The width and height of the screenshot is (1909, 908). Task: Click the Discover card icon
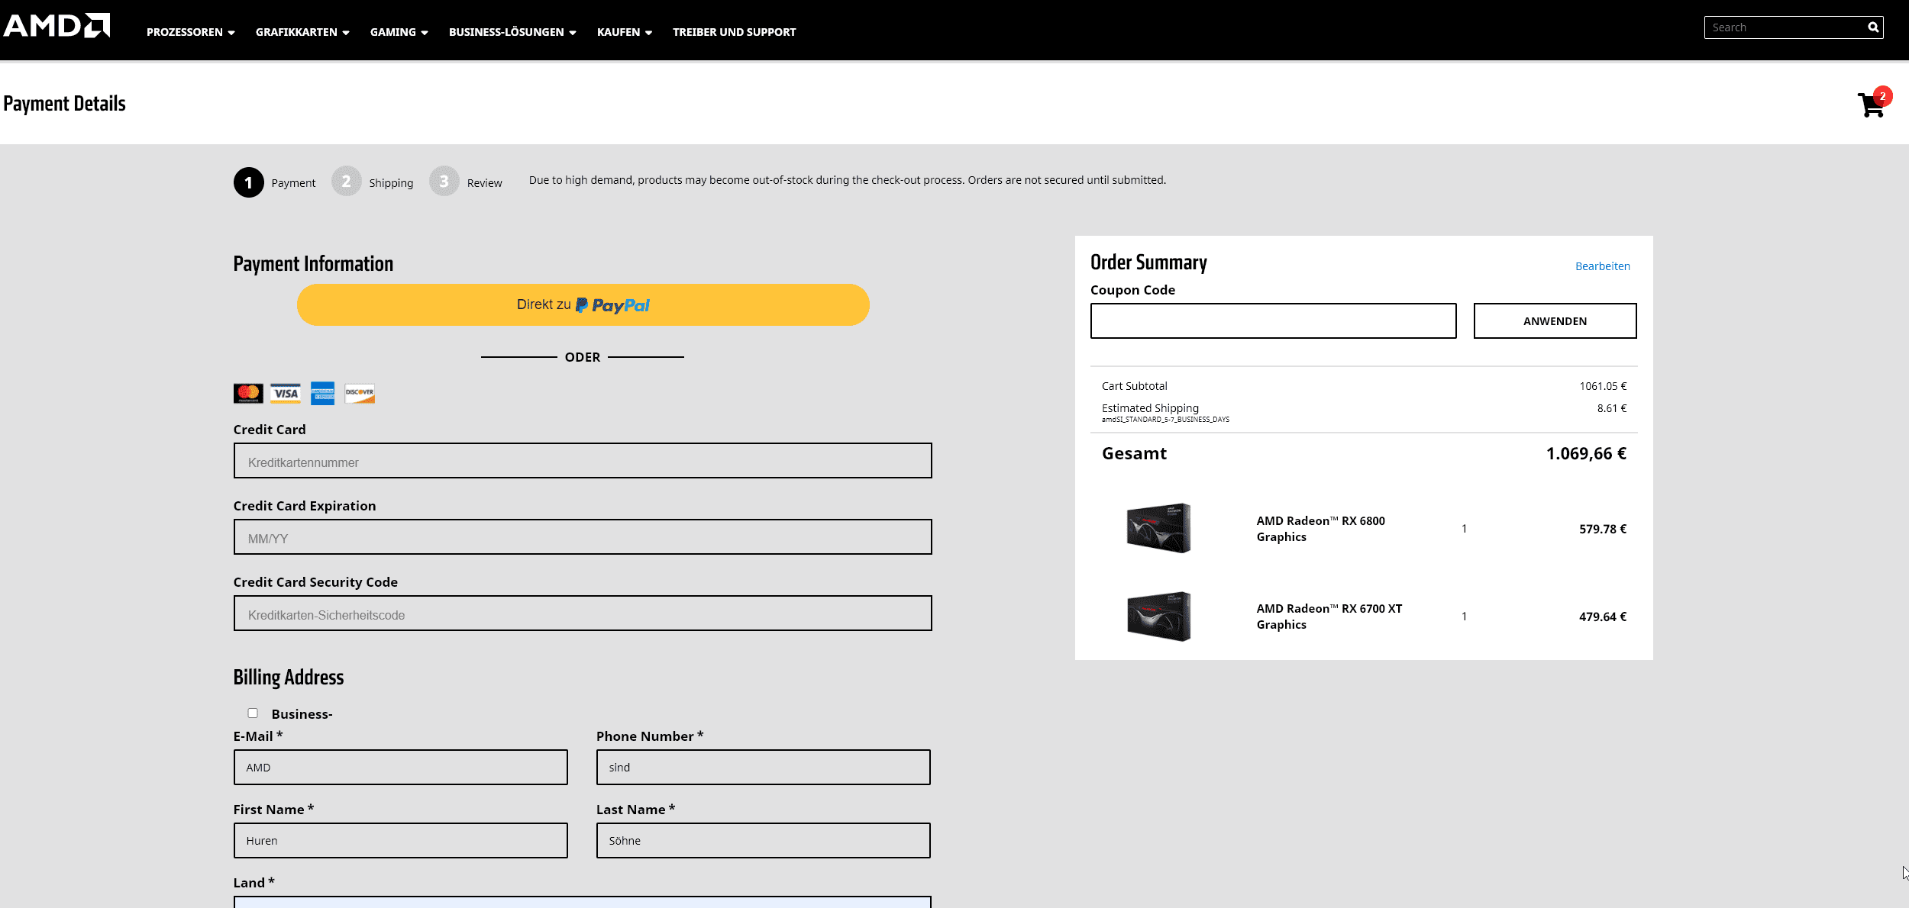pyautogui.click(x=360, y=393)
